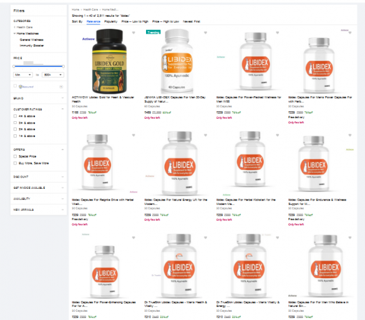This screenshot has width=365, height=320.
Task: Open General Wellness category link
Action: coord(31,40)
